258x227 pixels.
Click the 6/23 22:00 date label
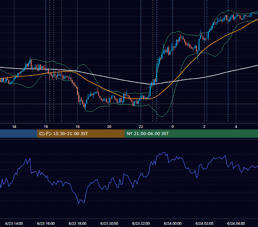[141, 223]
